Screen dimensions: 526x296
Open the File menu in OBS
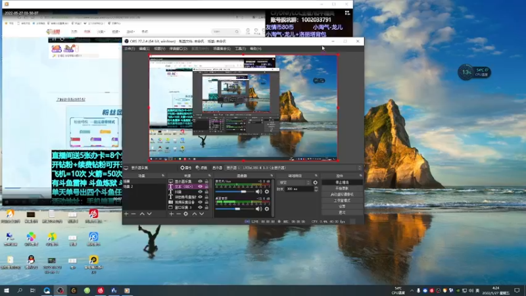130,49
